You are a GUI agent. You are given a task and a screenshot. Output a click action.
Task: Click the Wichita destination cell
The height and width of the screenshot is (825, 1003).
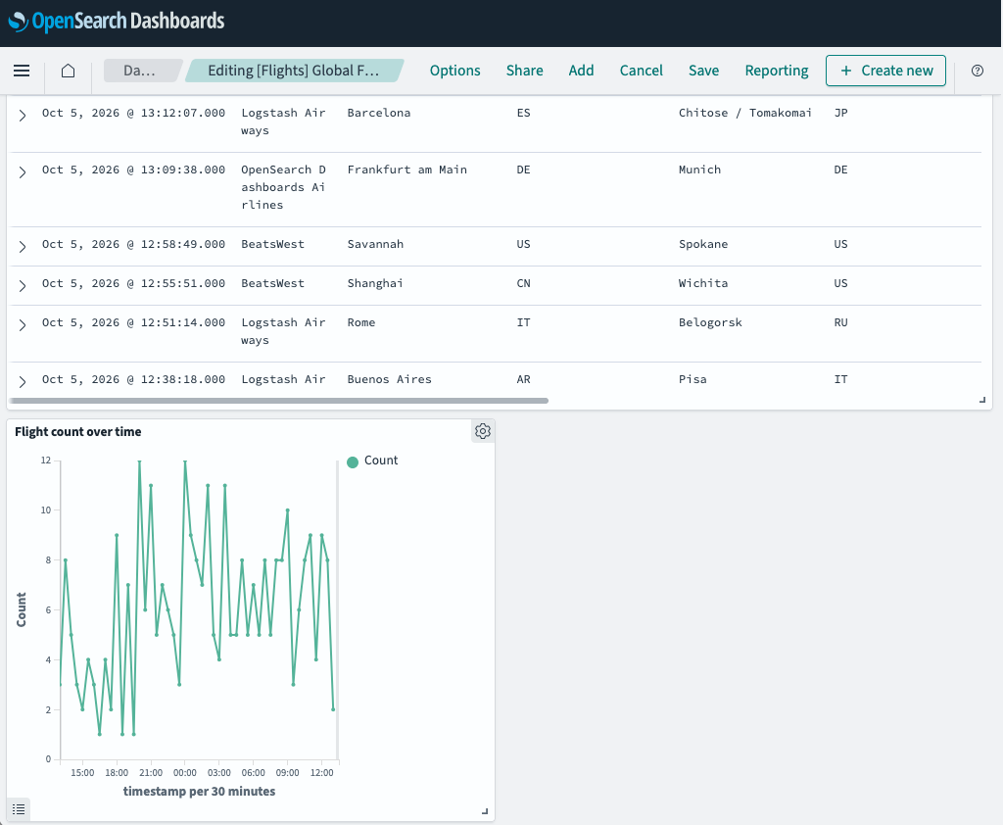tap(703, 283)
